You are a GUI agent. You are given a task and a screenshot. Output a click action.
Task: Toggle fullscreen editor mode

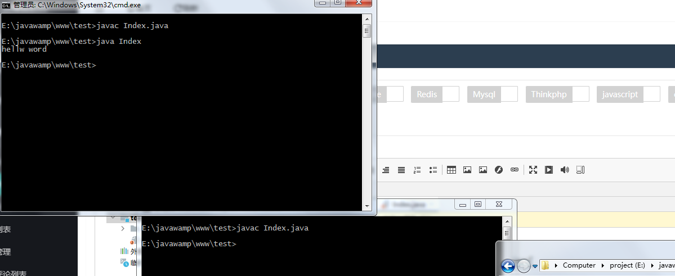(x=533, y=170)
